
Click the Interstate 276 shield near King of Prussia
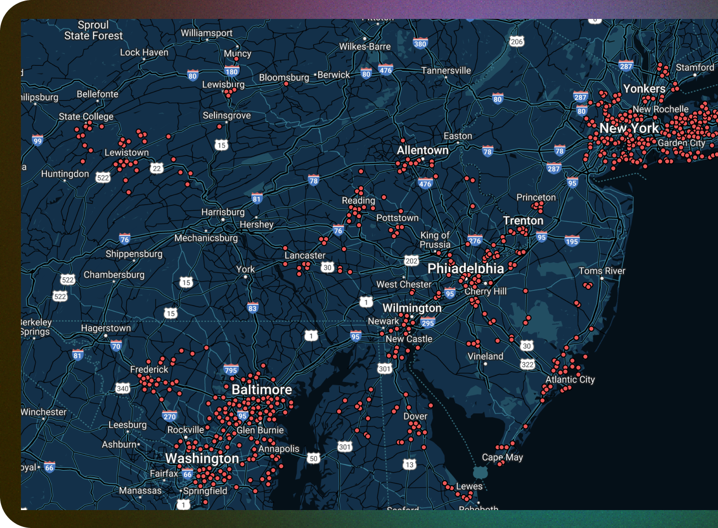point(475,241)
